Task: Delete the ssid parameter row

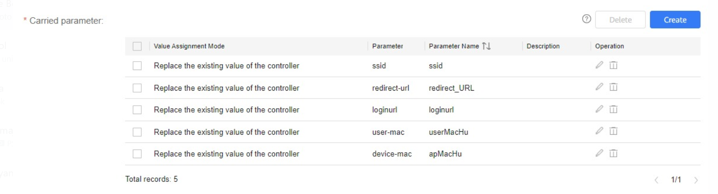Action: [x=613, y=65]
